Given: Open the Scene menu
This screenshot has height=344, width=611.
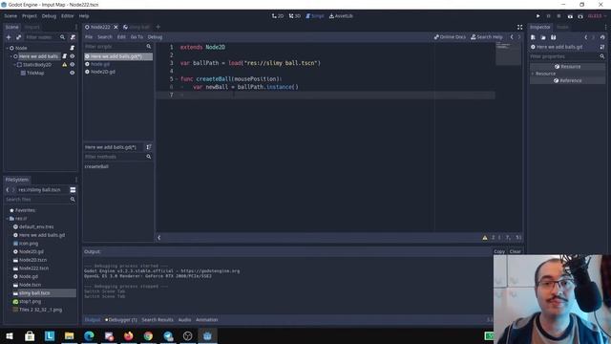Looking at the screenshot, I should tap(11, 16).
